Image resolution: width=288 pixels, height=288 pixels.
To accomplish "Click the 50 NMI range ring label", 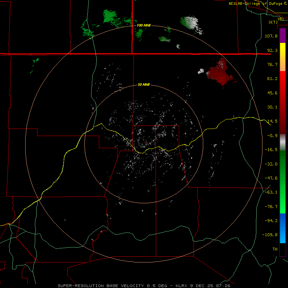I will [144, 84].
